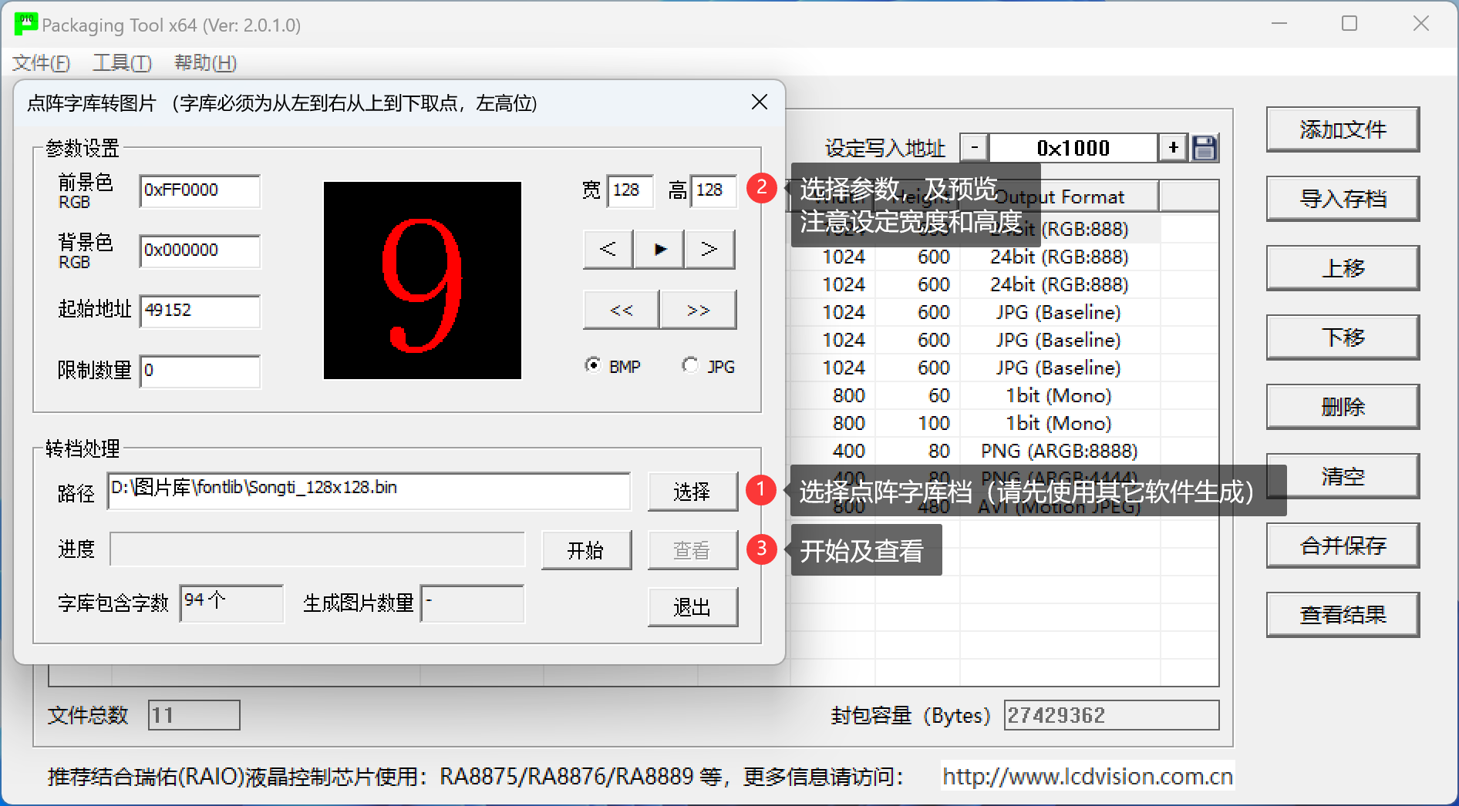Increase write address with plus button
Screen dimensions: 1459x806
click(1173, 147)
